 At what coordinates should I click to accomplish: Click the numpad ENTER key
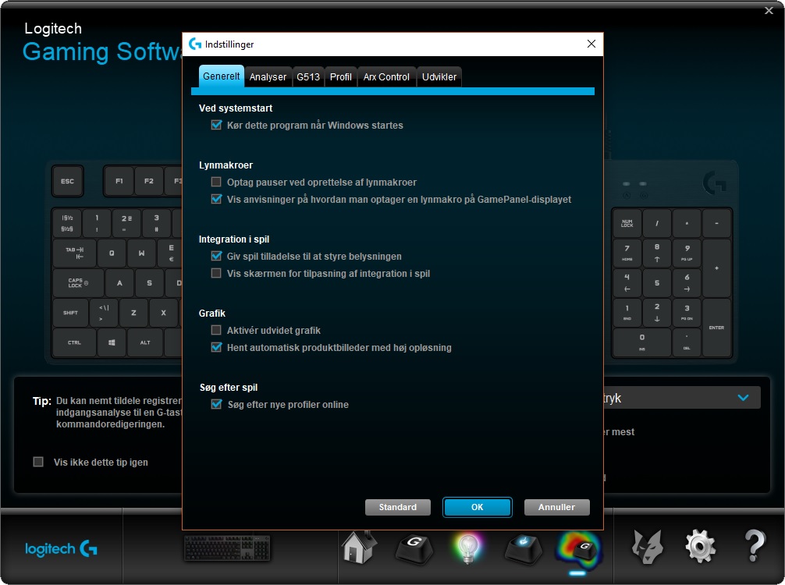(x=716, y=328)
